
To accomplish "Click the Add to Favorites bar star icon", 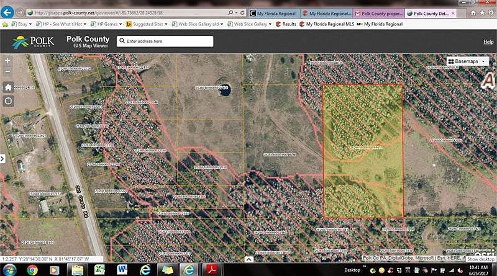I will tap(5, 24).
